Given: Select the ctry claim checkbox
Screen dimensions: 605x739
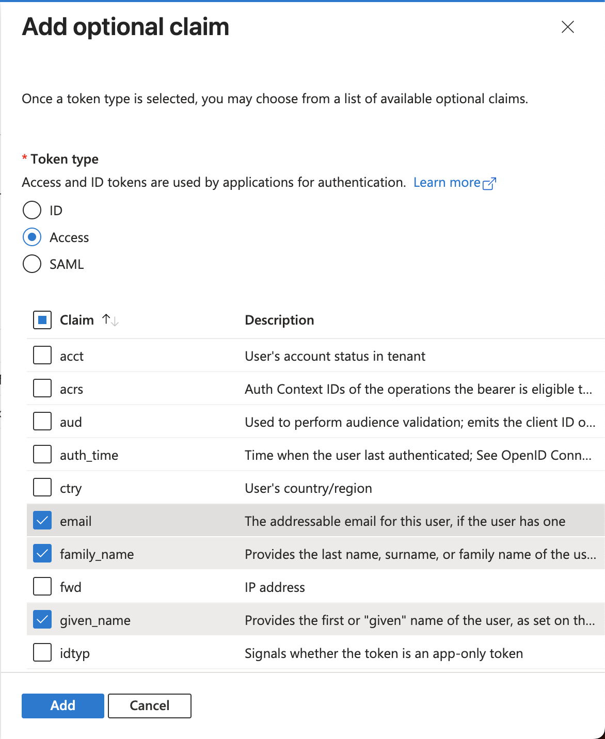Looking at the screenshot, I should pyautogui.click(x=42, y=488).
